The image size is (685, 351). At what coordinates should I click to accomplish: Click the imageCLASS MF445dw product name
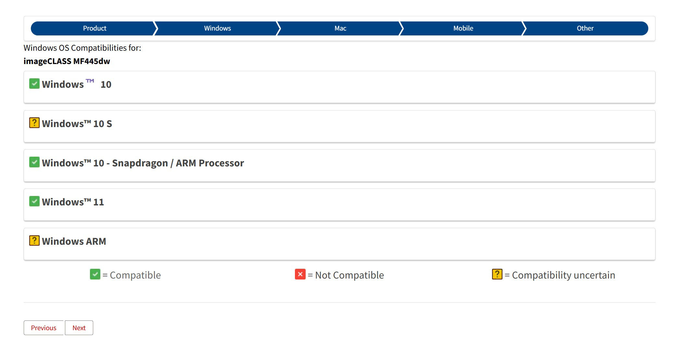point(67,61)
